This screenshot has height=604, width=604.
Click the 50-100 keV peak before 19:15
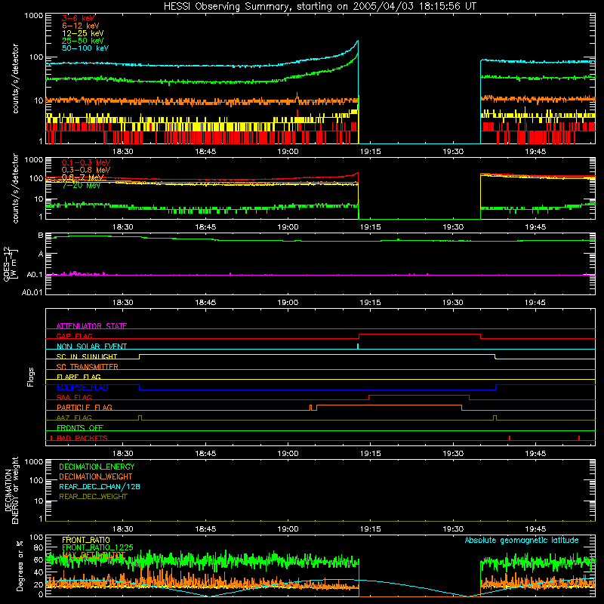click(357, 41)
